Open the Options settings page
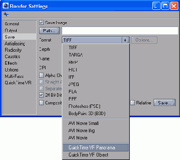The height and width of the screenshot is (160, 180). point(20,70)
